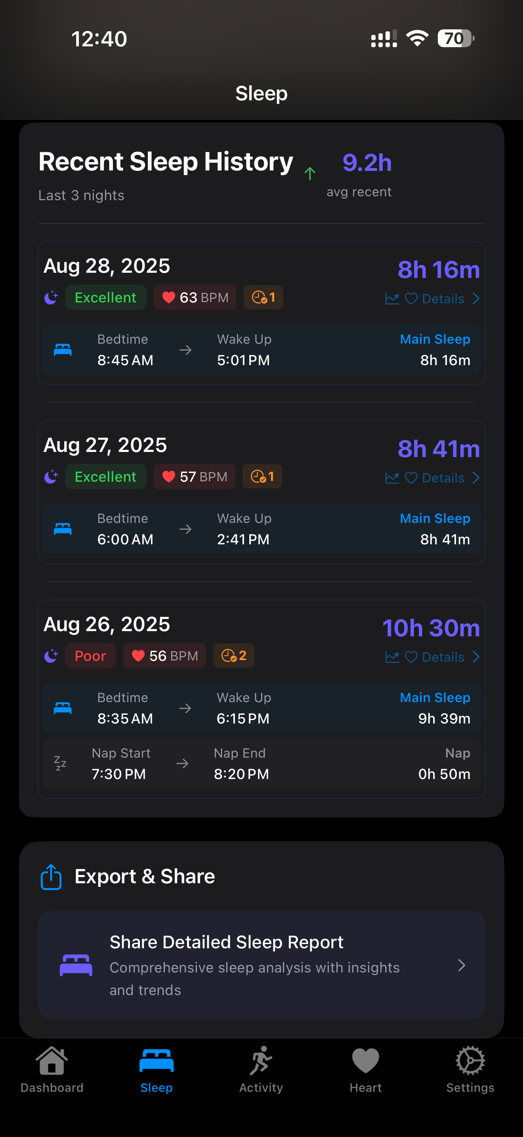523x1137 pixels.
Task: Tap the Aug 28 chart trend icon
Action: click(392, 299)
